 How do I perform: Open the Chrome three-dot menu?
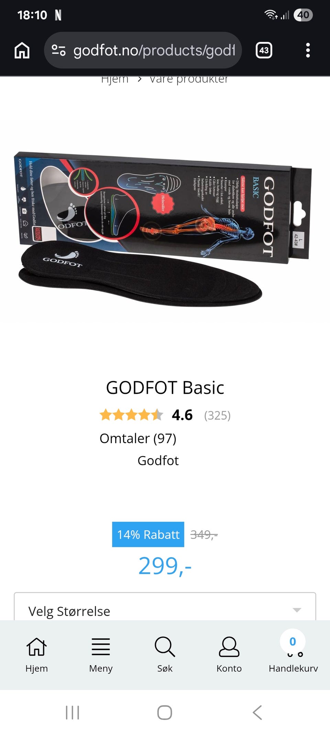(x=308, y=50)
